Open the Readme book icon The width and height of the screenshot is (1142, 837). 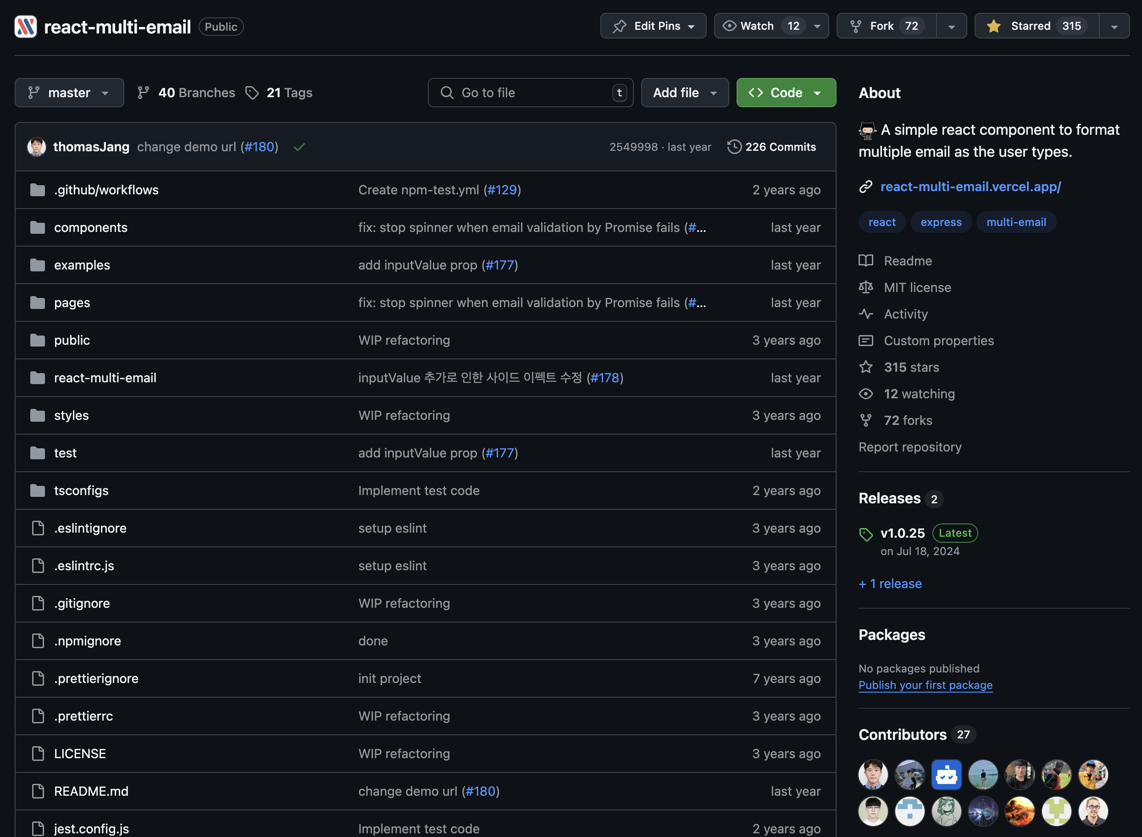[x=866, y=261]
